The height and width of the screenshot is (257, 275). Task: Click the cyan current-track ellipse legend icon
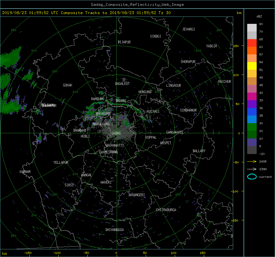(x=252, y=177)
